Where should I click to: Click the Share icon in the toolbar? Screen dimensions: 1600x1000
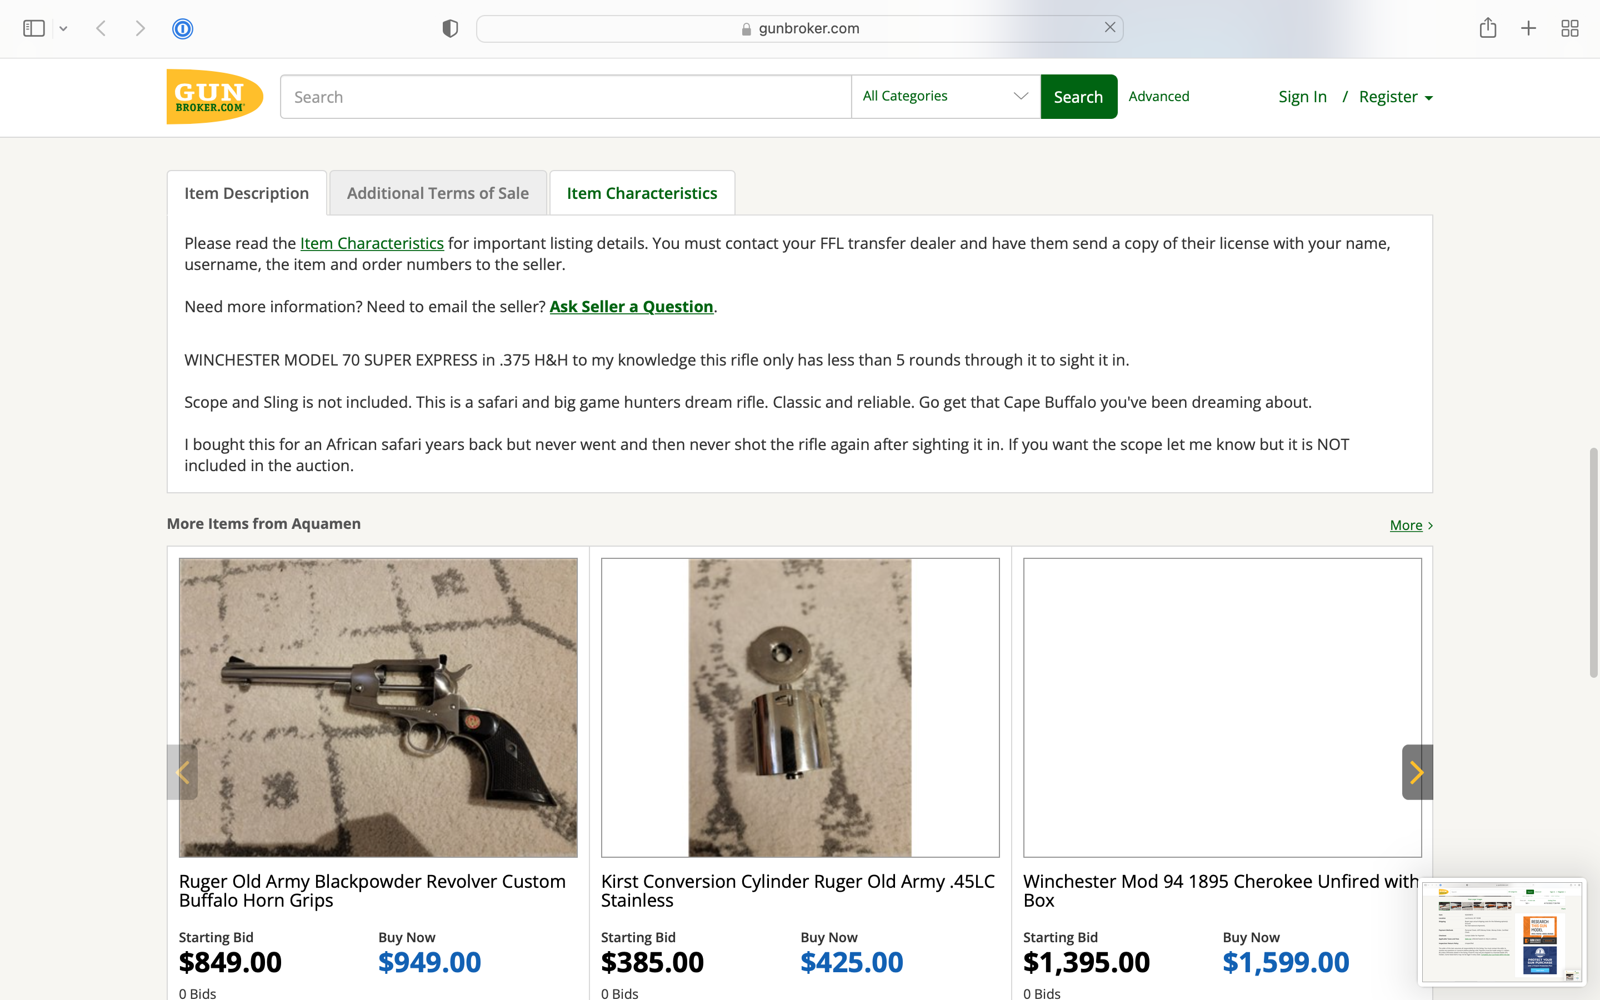tap(1488, 28)
